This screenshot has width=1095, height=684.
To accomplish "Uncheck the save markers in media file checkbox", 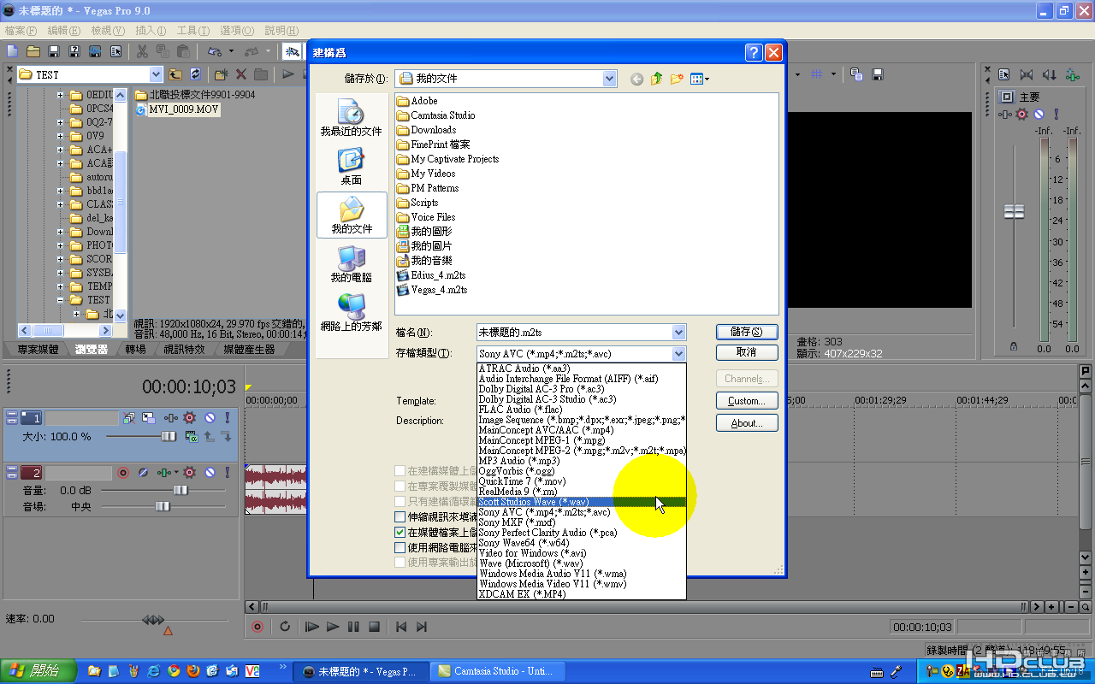I will (400, 532).
